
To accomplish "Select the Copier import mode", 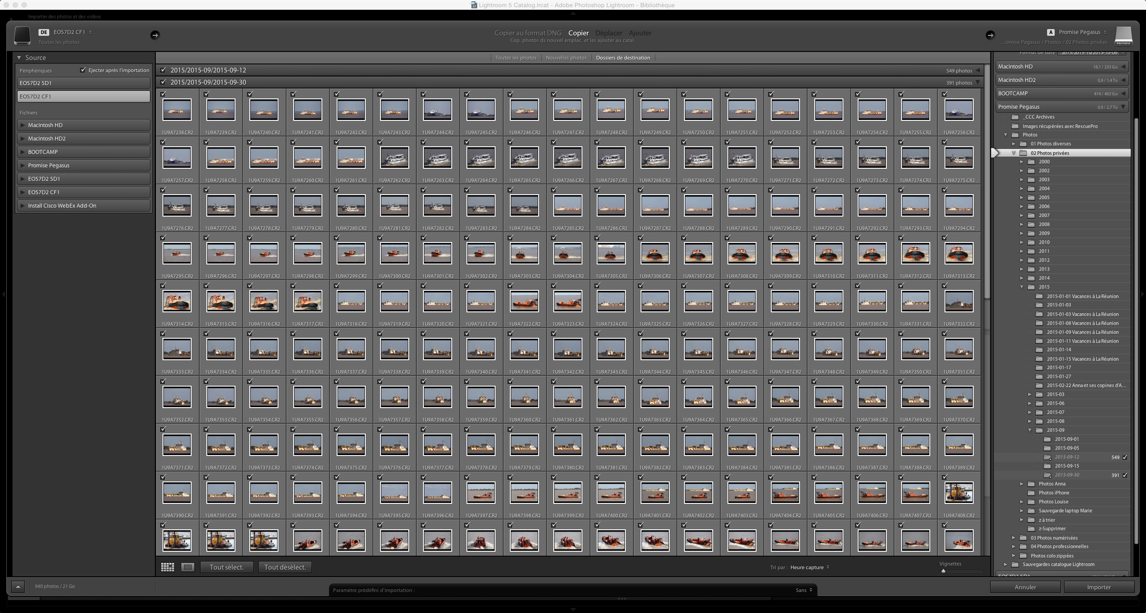I will coord(578,33).
